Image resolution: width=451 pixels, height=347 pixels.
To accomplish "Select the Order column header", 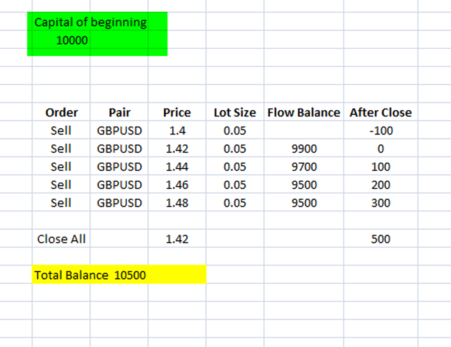I will [61, 112].
